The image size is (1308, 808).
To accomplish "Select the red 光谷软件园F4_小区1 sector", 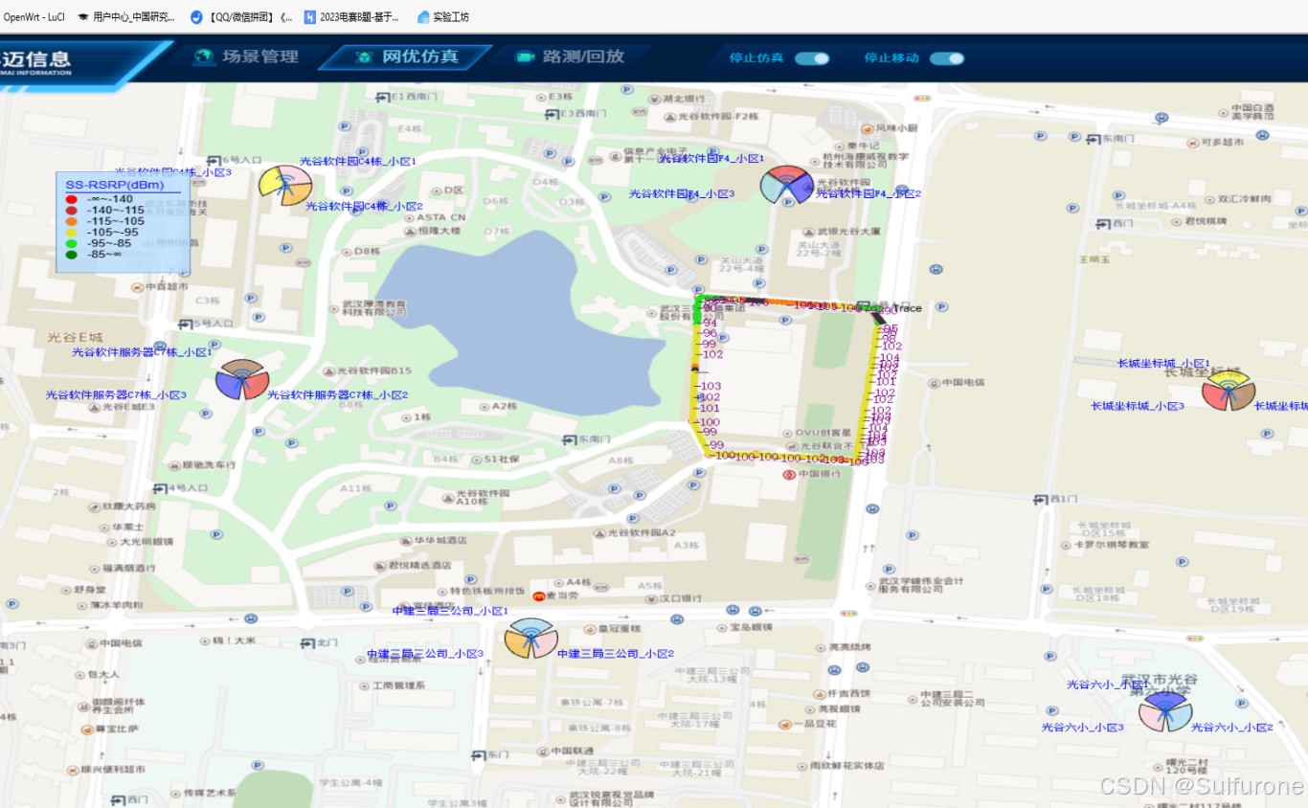I will 785,173.
